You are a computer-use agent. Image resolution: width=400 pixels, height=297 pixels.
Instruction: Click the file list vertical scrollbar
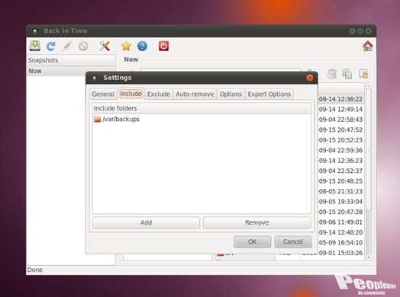[x=369, y=149]
